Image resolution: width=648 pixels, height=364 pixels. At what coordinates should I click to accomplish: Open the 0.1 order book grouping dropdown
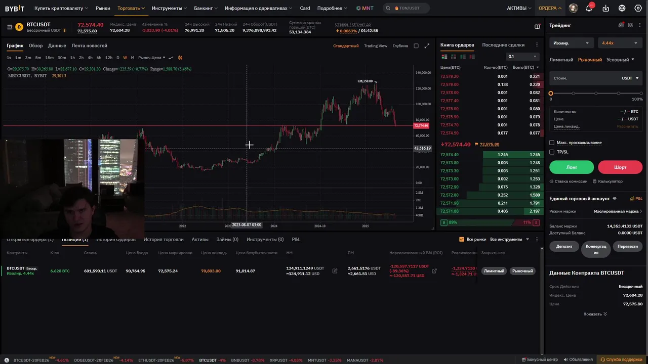pos(522,57)
